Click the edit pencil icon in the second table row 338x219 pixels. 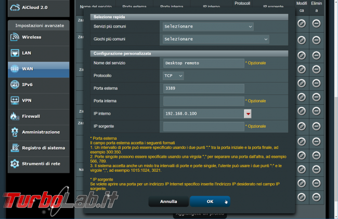pos(302,40)
